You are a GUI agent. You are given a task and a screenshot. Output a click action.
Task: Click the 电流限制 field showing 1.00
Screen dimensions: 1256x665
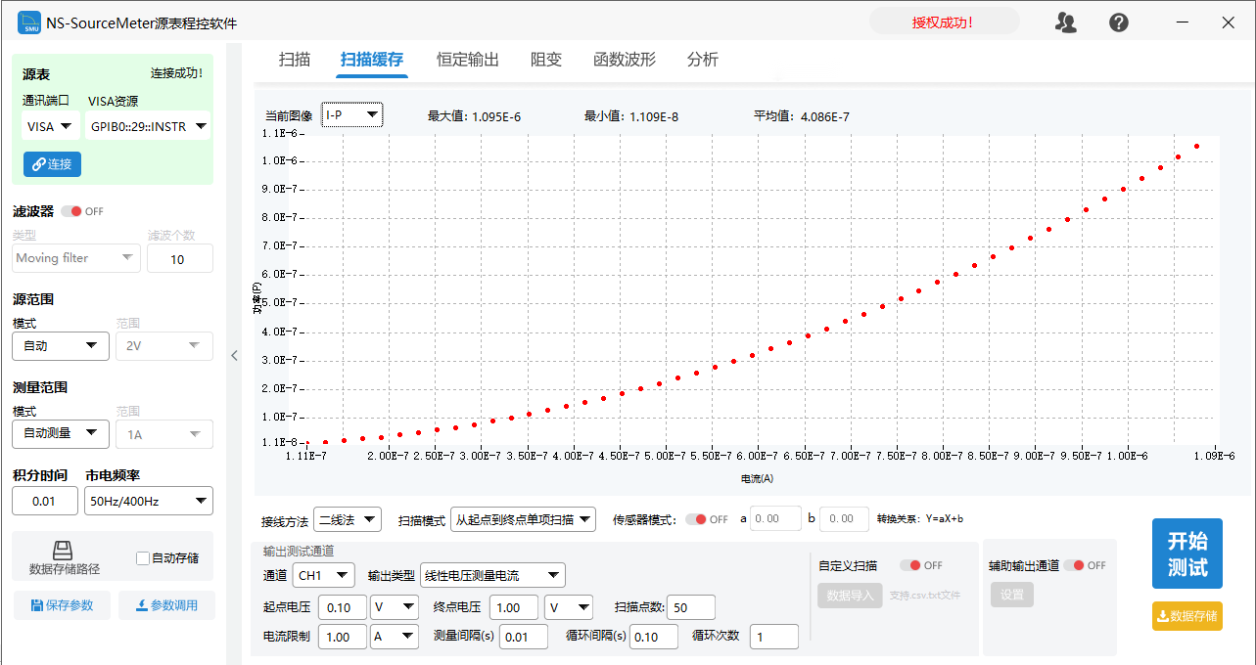tap(343, 637)
